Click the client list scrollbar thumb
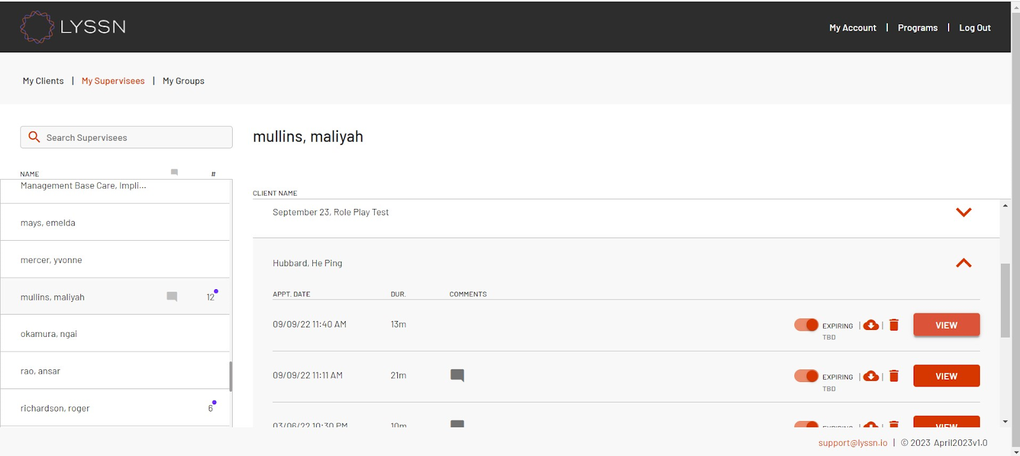This screenshot has height=456, width=1020. click(x=1005, y=300)
